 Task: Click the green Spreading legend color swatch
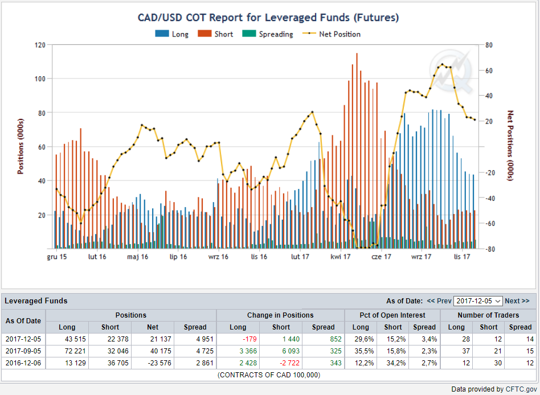pyautogui.click(x=249, y=34)
